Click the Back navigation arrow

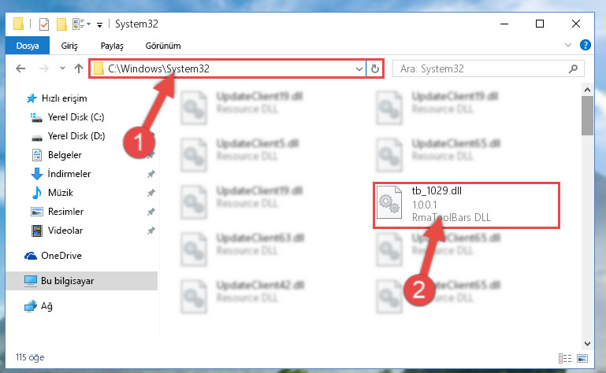coord(20,68)
